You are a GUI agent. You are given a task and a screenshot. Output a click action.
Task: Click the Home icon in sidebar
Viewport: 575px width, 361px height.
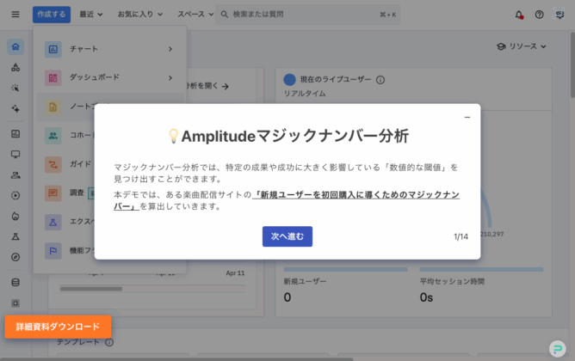coord(15,47)
